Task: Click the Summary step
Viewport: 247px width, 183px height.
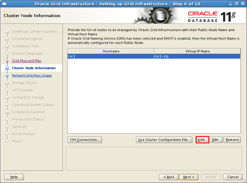Action: pos(20,127)
